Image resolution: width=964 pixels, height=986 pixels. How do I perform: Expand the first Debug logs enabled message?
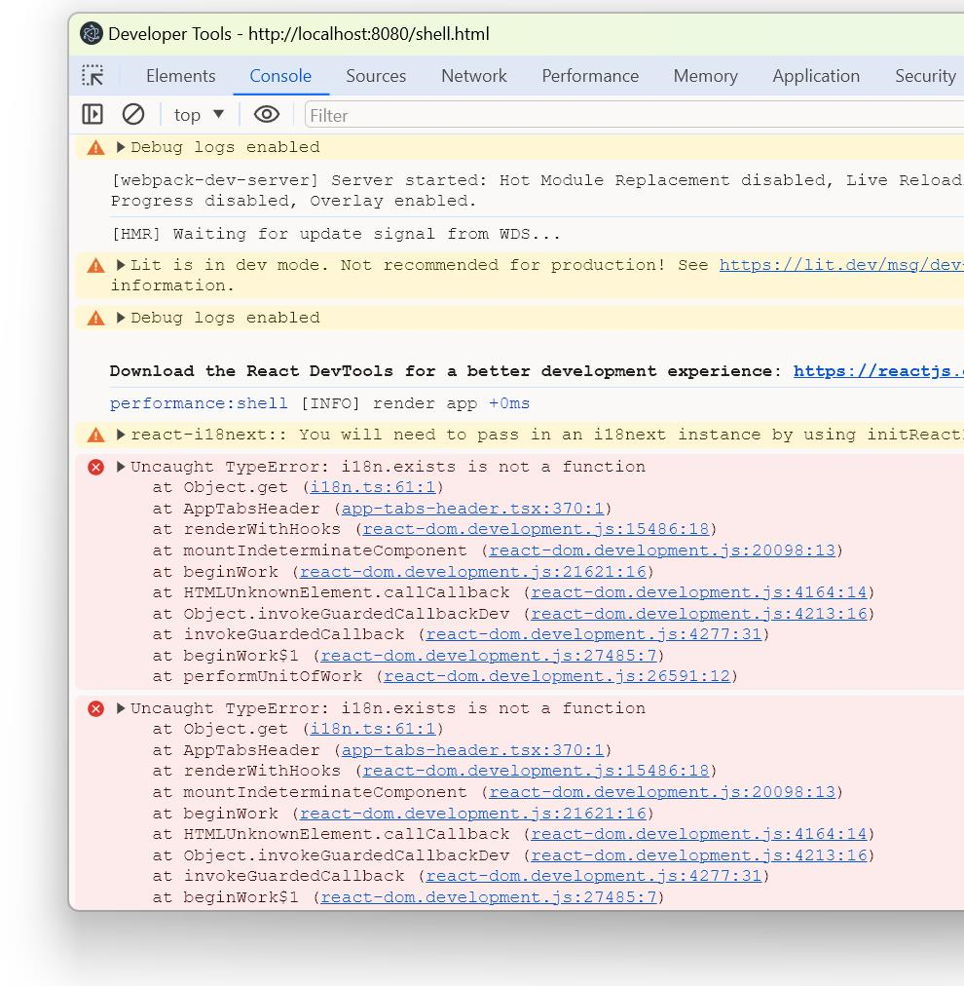point(121,147)
